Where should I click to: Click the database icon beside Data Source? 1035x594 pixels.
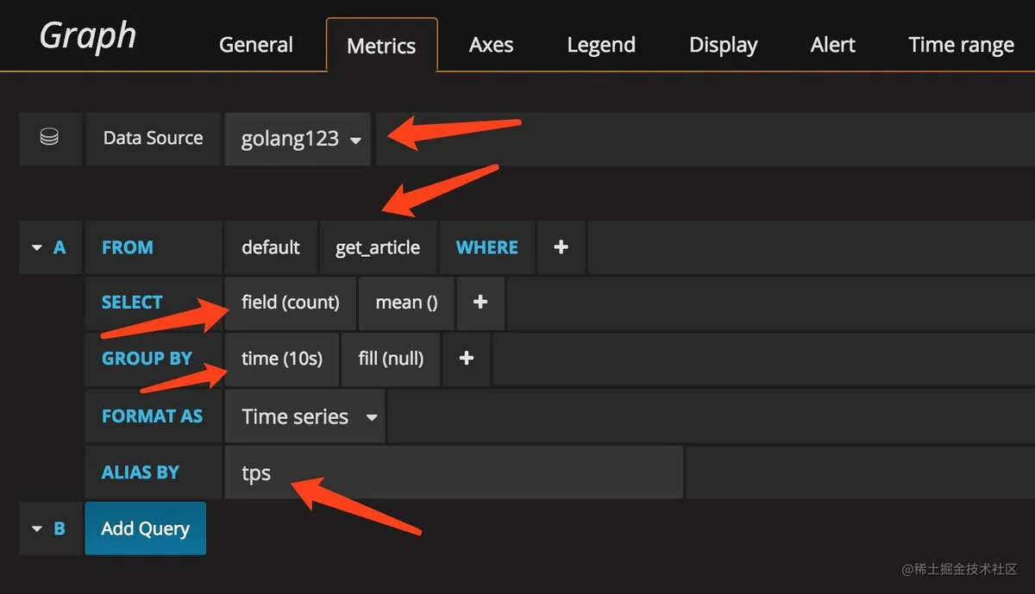click(50, 138)
